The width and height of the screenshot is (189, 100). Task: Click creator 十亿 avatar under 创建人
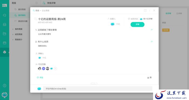click(x=112, y=24)
